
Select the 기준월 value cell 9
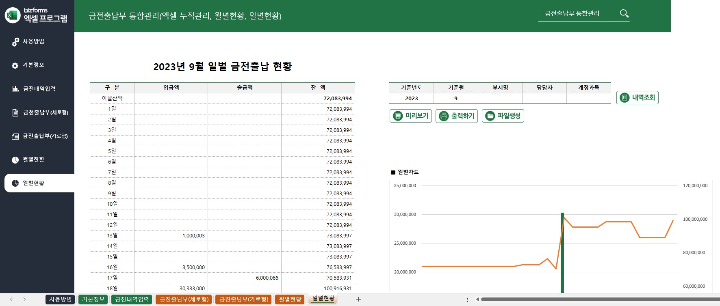pyautogui.click(x=456, y=98)
